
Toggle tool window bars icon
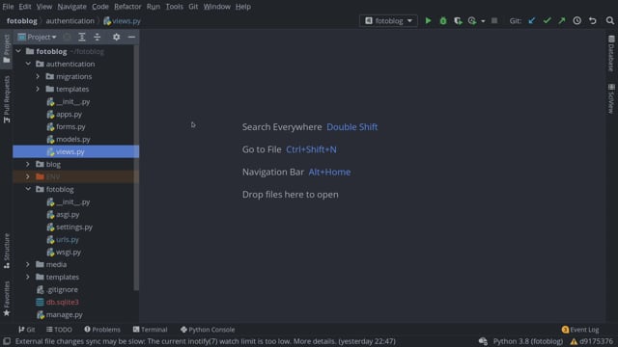7,341
